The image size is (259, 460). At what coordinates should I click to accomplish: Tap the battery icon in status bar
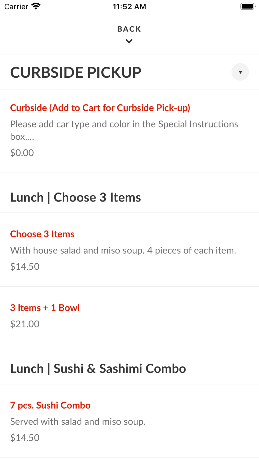[248, 6]
